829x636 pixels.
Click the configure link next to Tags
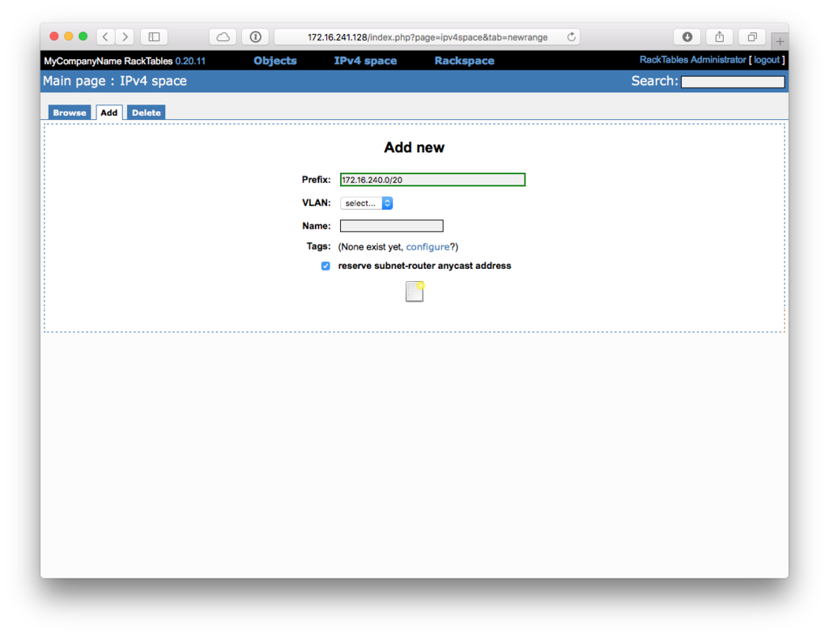[x=428, y=246]
